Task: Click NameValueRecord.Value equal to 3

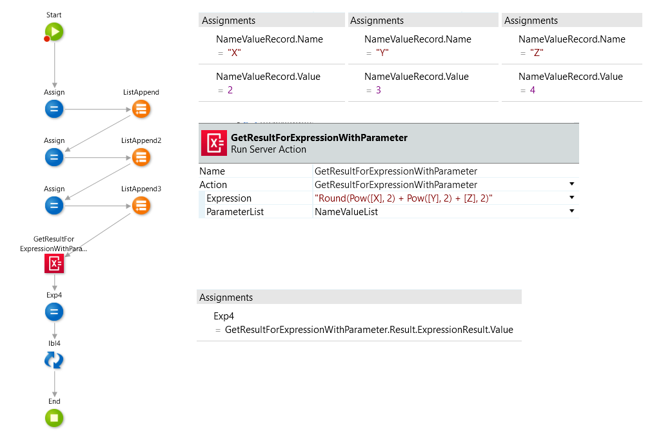Action: (x=416, y=77)
